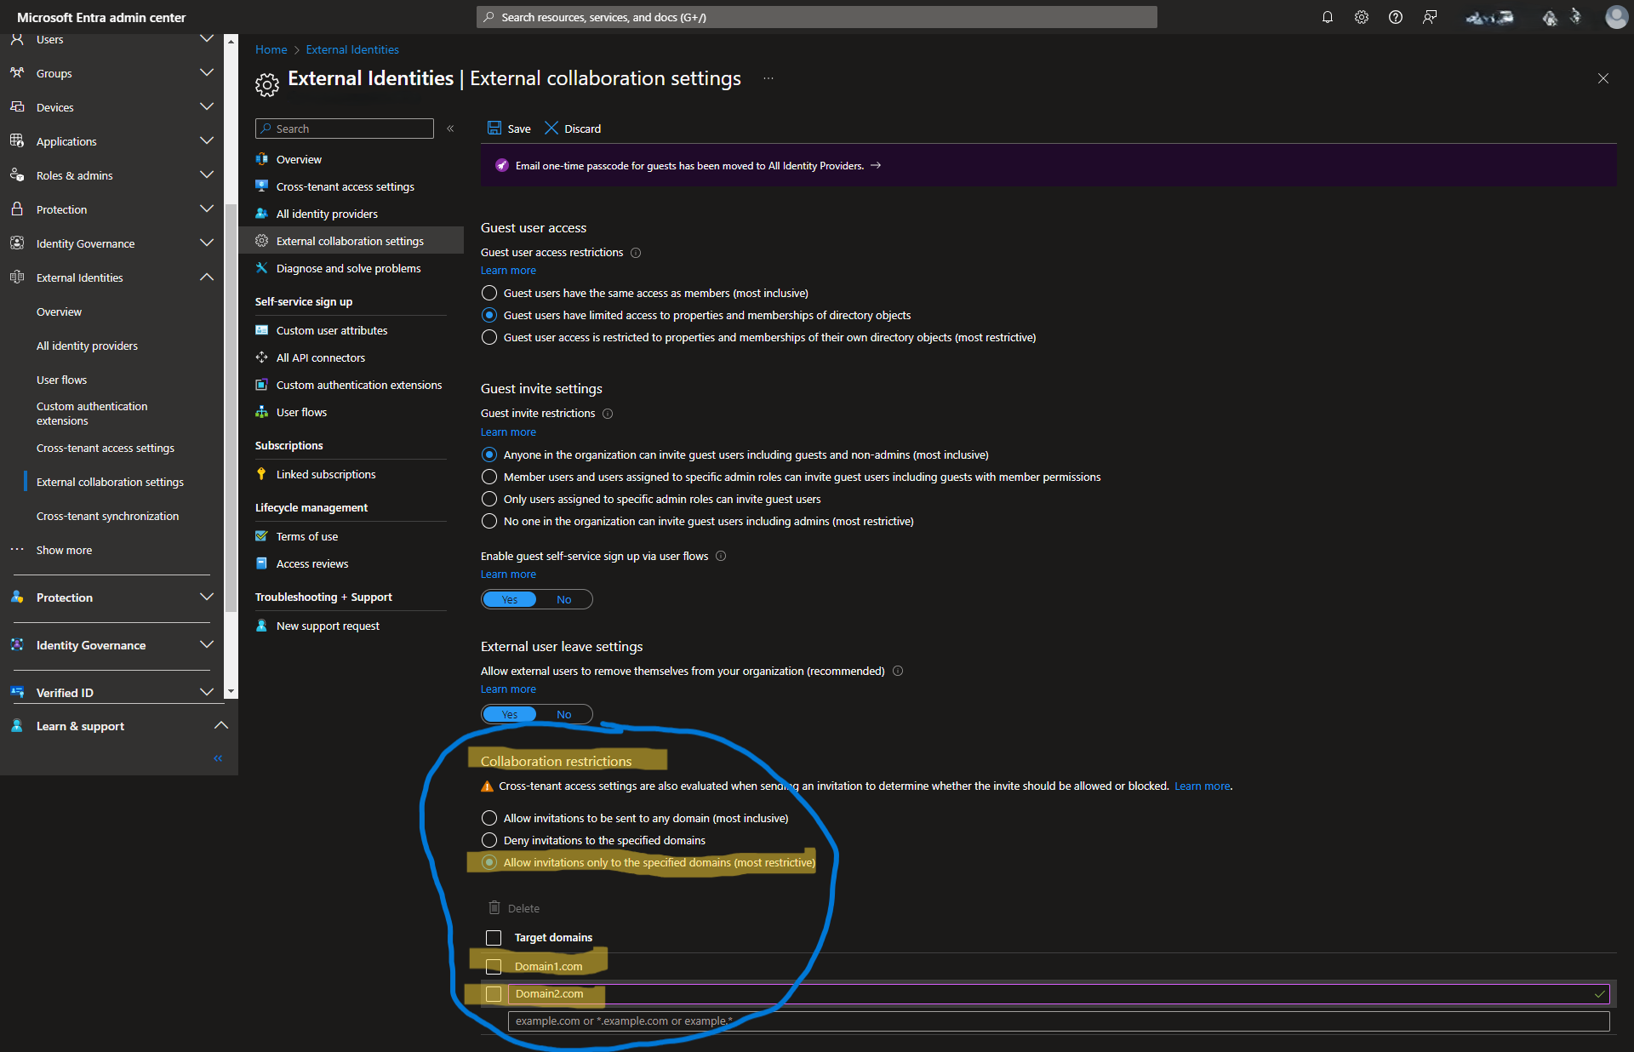Viewport: 1634px width, 1052px height.
Task: Select All API connectors
Action: tap(320, 357)
